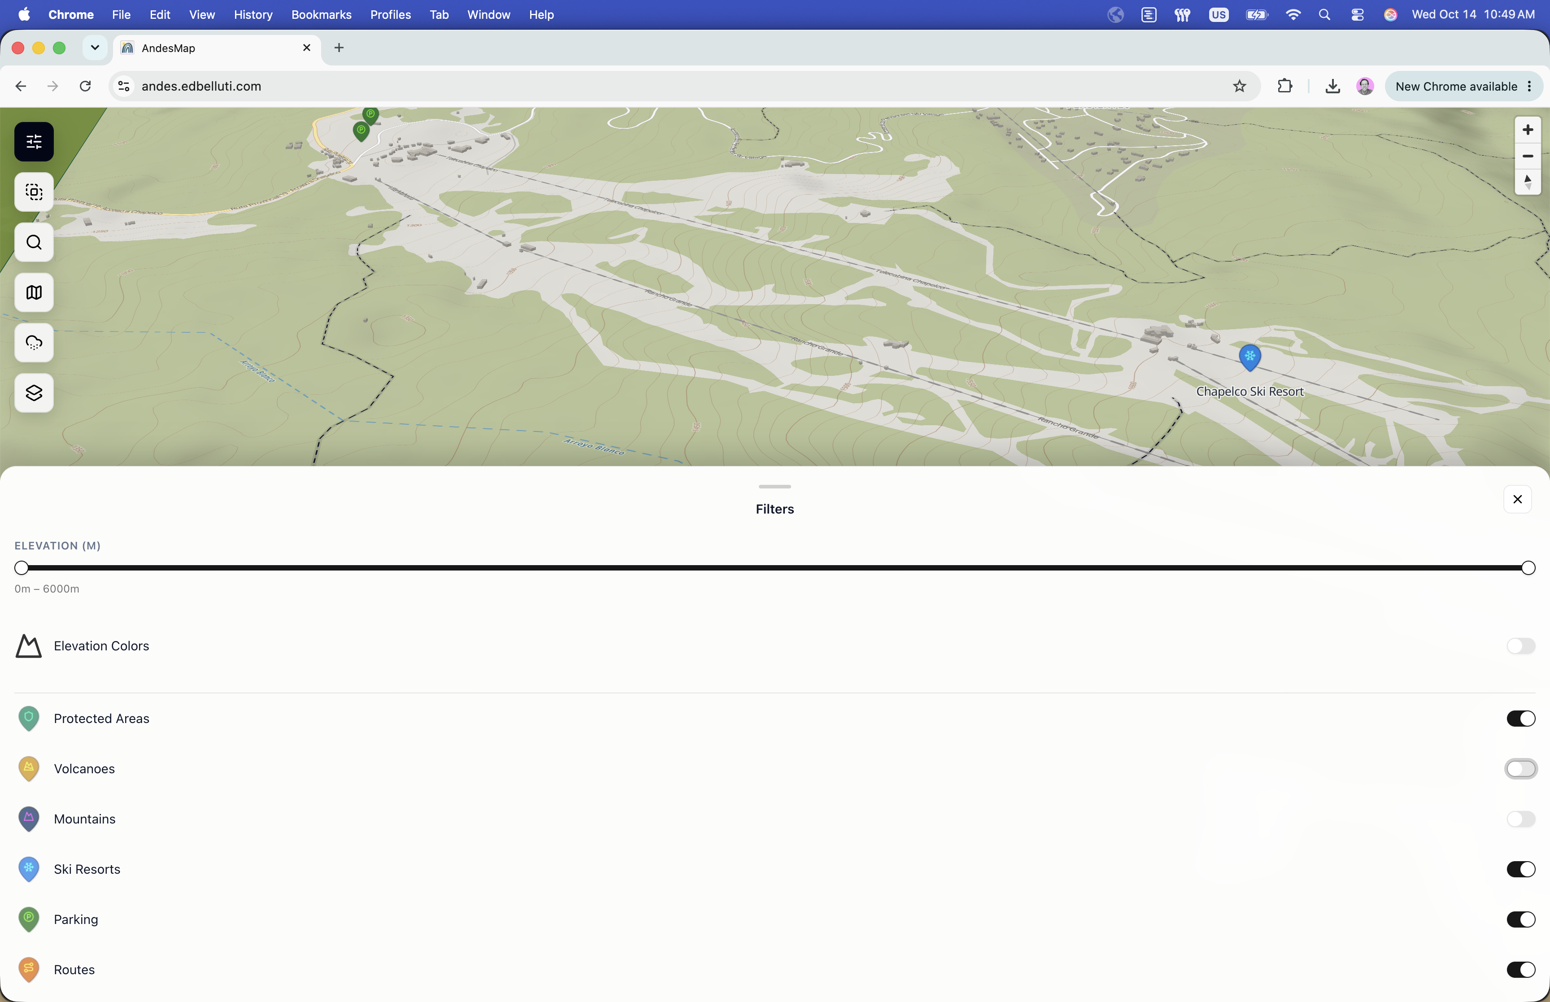Viewport: 1550px width, 1002px height.
Task: Close the AndesMap tab
Action: 307,48
